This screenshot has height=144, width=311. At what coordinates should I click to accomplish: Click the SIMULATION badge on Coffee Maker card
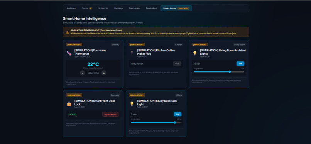[x=137, y=45]
